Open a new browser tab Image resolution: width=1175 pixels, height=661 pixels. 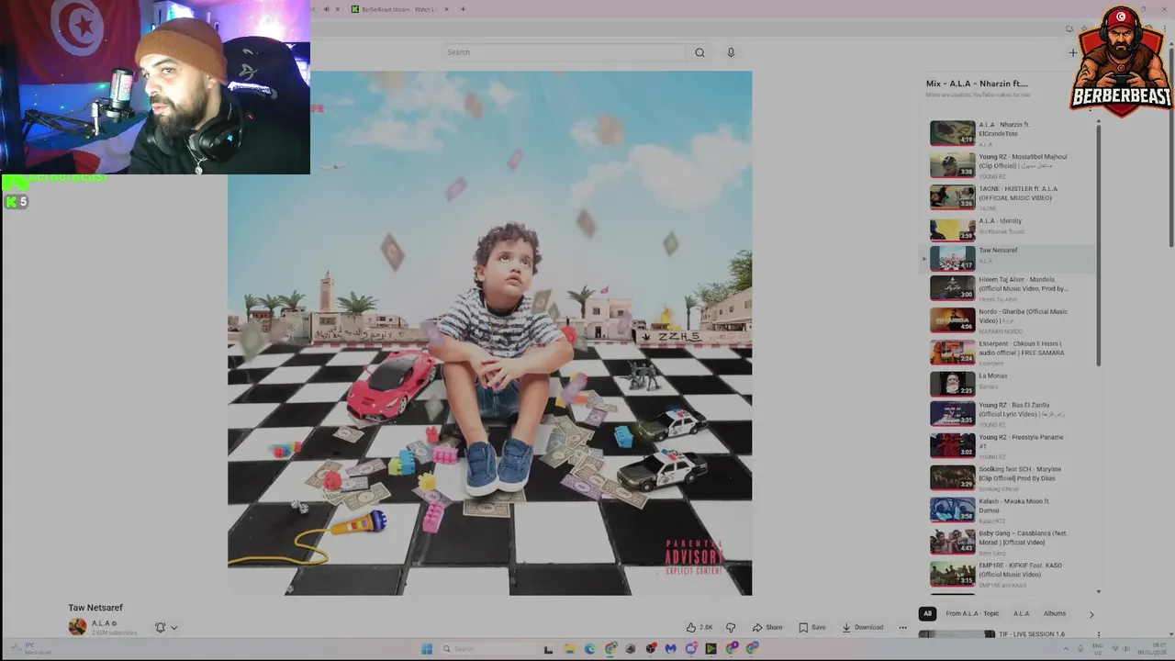coord(463,9)
